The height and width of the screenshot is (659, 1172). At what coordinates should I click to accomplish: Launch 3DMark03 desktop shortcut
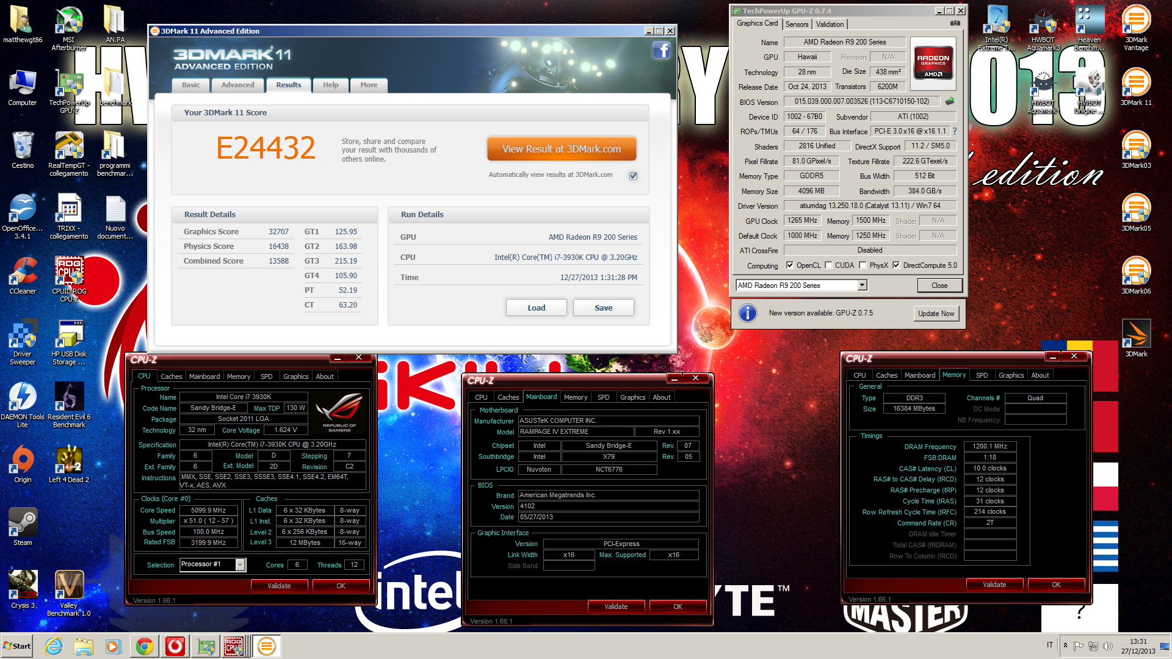point(1136,150)
